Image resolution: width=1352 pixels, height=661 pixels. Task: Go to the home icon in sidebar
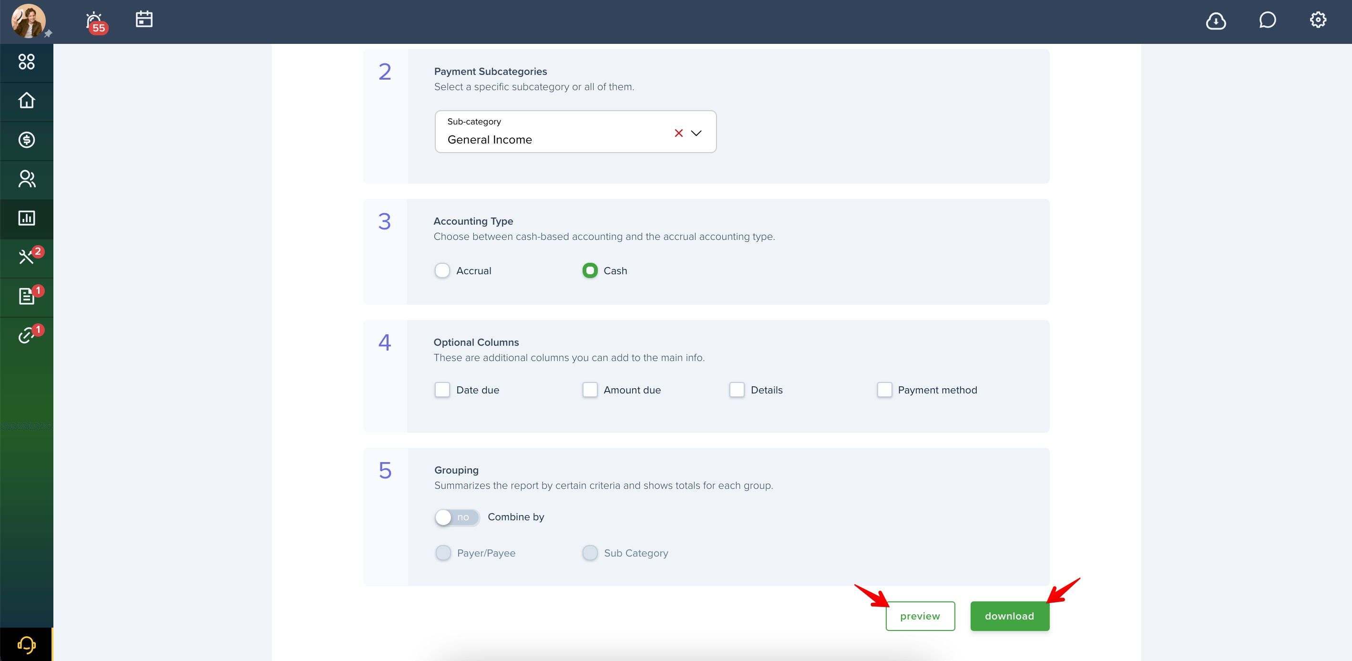(26, 101)
